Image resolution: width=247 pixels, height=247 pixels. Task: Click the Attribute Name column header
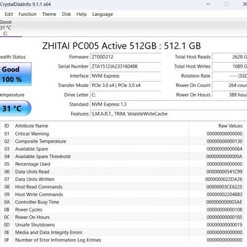(101, 126)
